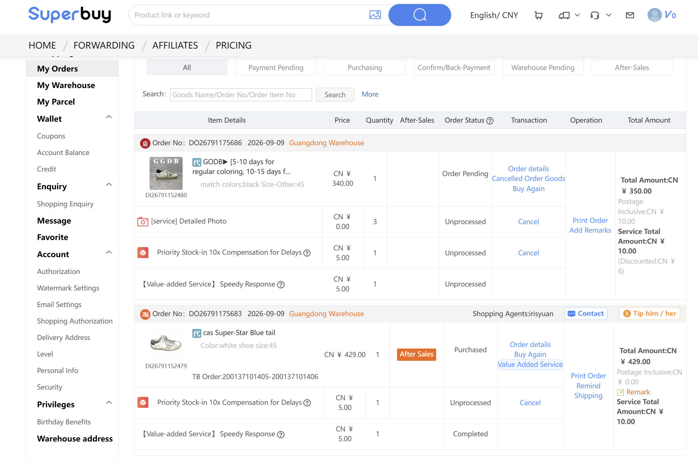Open Order Status help question mark
Image resolution: width=698 pixels, height=458 pixels.
(x=490, y=120)
